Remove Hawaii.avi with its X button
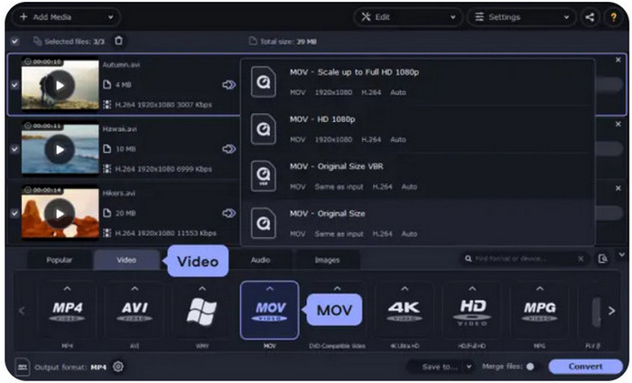The height and width of the screenshot is (383, 632). coord(618,124)
